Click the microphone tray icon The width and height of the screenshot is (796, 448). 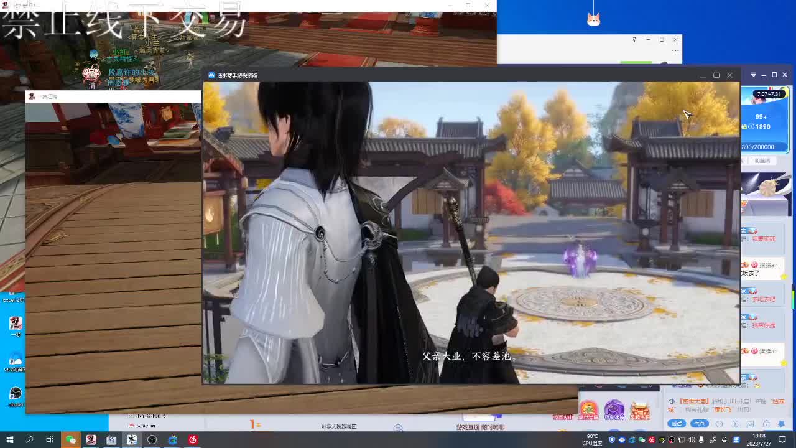[x=700, y=440]
